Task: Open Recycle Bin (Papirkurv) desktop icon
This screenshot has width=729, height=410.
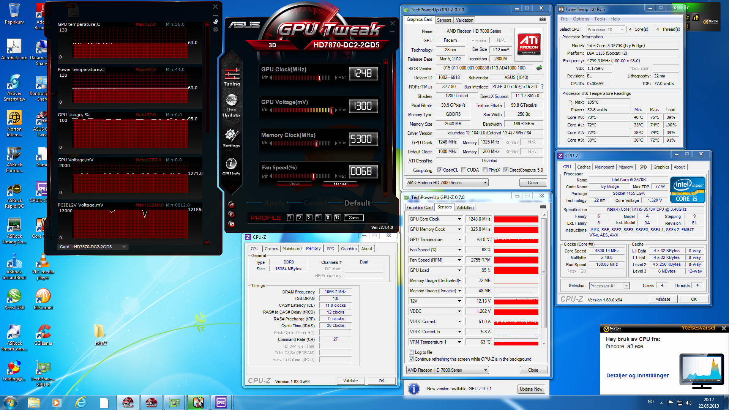Action: pos(14,14)
